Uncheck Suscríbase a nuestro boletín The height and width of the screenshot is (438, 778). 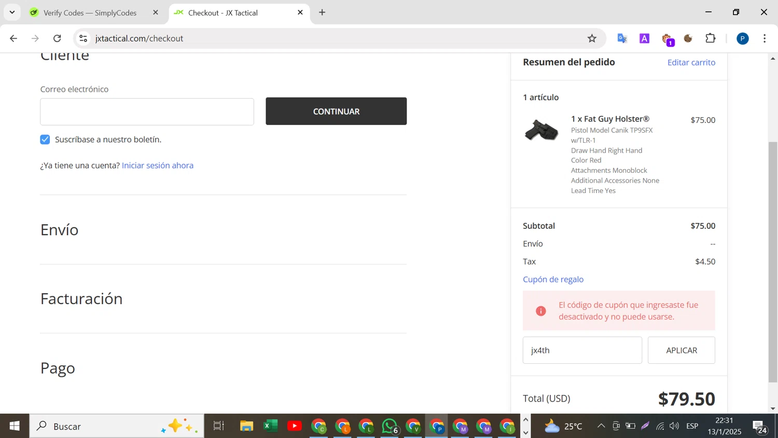45,139
